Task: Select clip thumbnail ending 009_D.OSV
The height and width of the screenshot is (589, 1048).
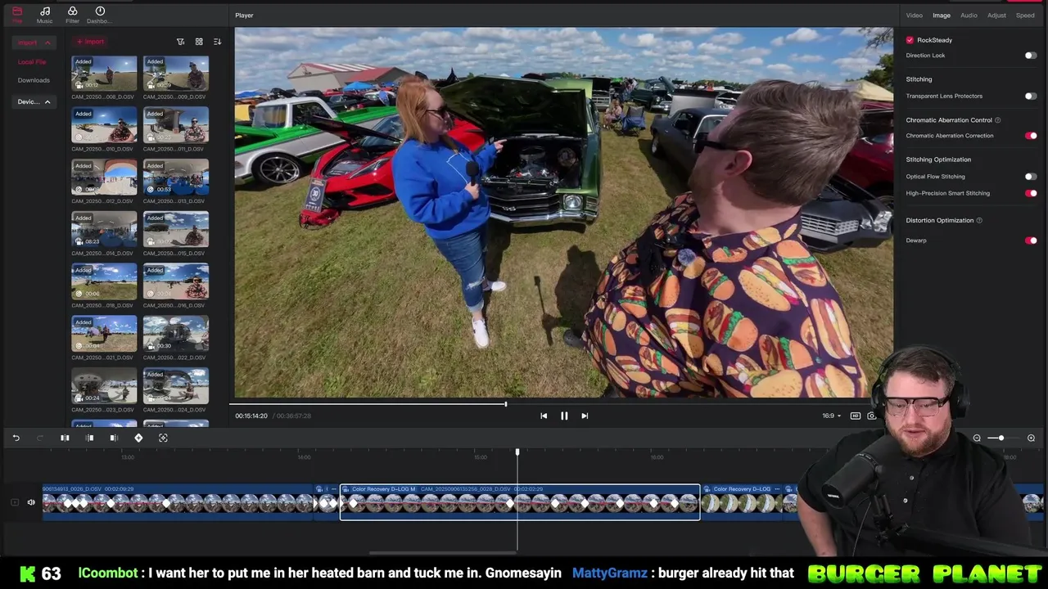Action: click(176, 74)
